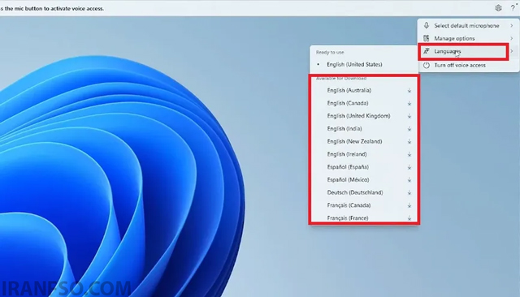
Task: Choose English (Ireland) language entry
Action: point(364,154)
